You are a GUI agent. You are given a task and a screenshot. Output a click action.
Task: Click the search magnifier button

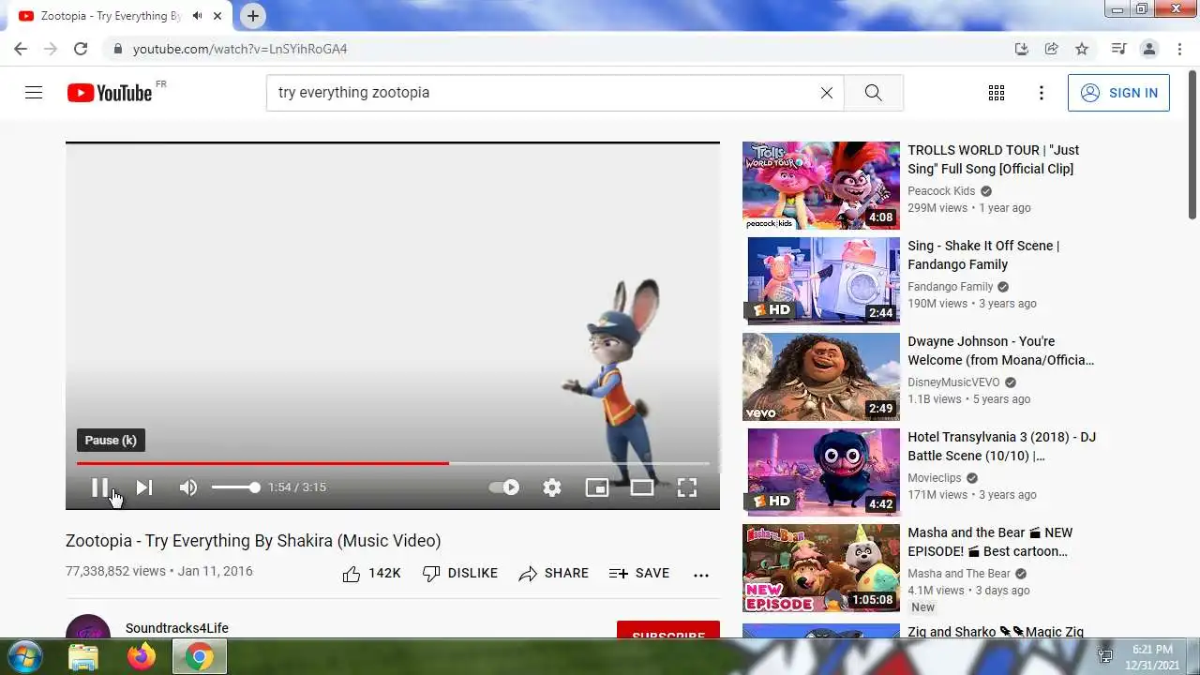874,93
